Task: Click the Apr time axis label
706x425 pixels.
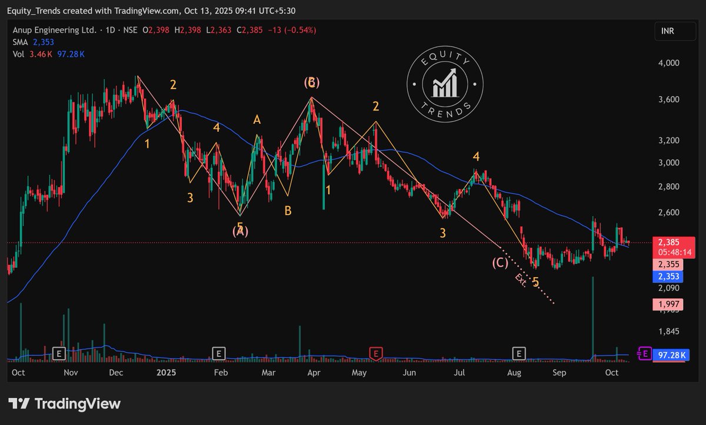Action: pos(314,373)
